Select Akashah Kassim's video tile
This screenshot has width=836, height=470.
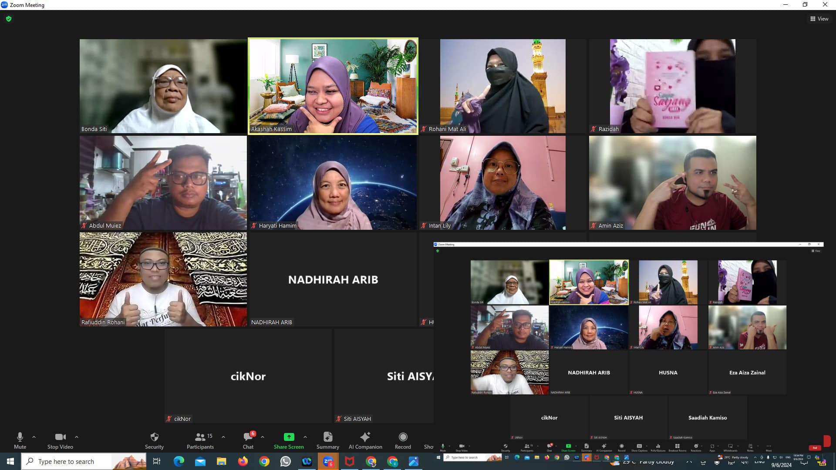pos(333,86)
